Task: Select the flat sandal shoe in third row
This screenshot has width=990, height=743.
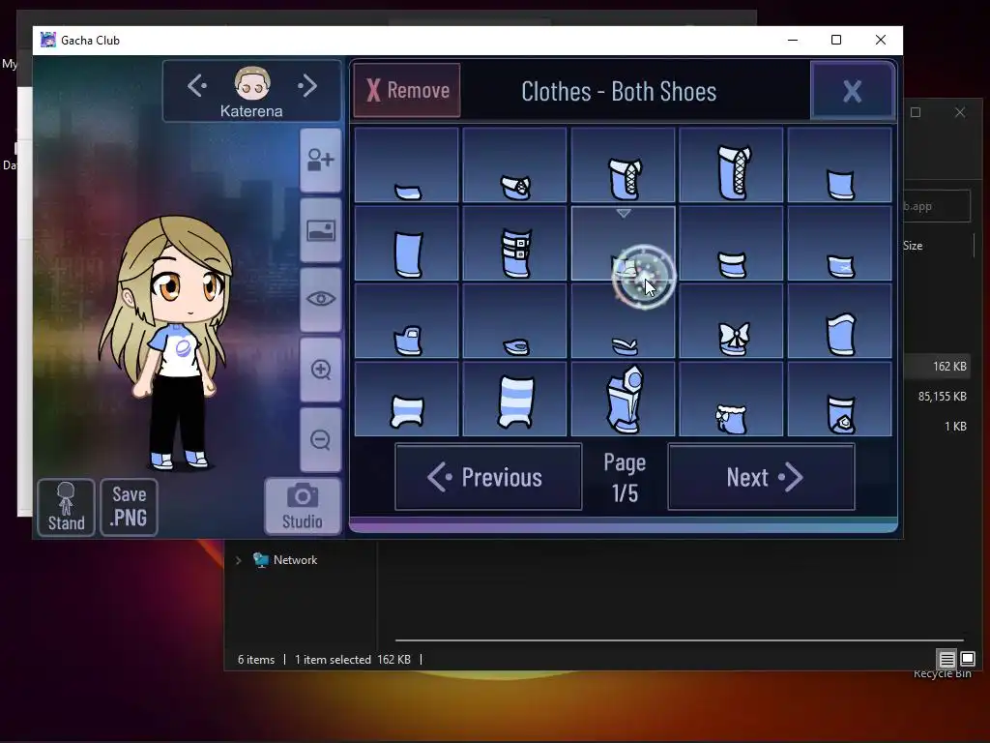Action: click(x=514, y=321)
